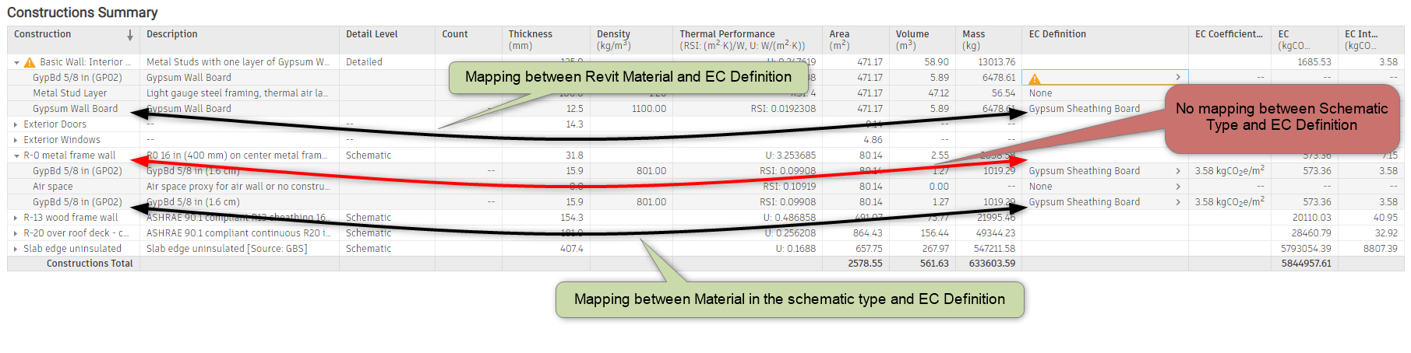Click the EC value 5793054.39

[1306, 249]
